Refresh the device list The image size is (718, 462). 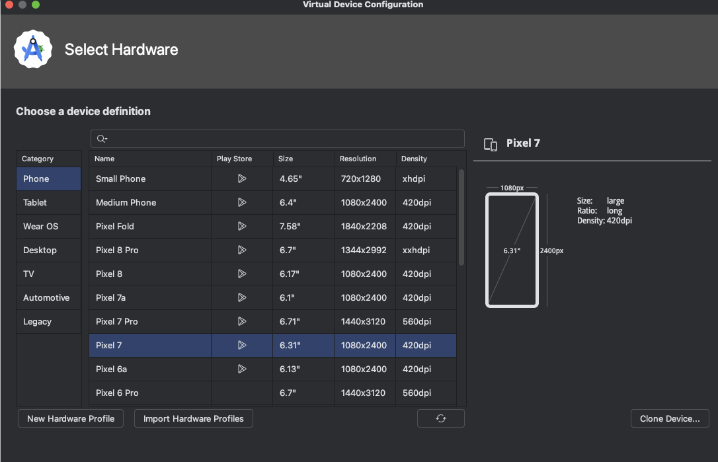440,418
